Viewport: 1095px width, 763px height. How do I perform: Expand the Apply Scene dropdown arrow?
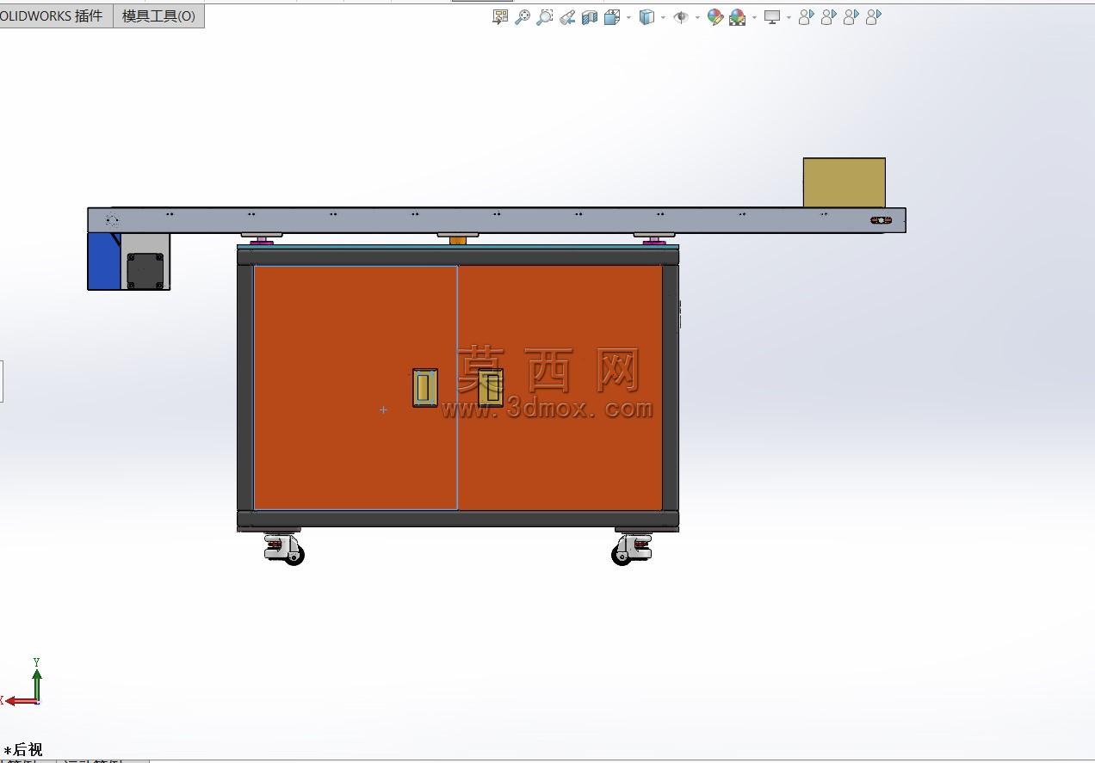point(754,17)
